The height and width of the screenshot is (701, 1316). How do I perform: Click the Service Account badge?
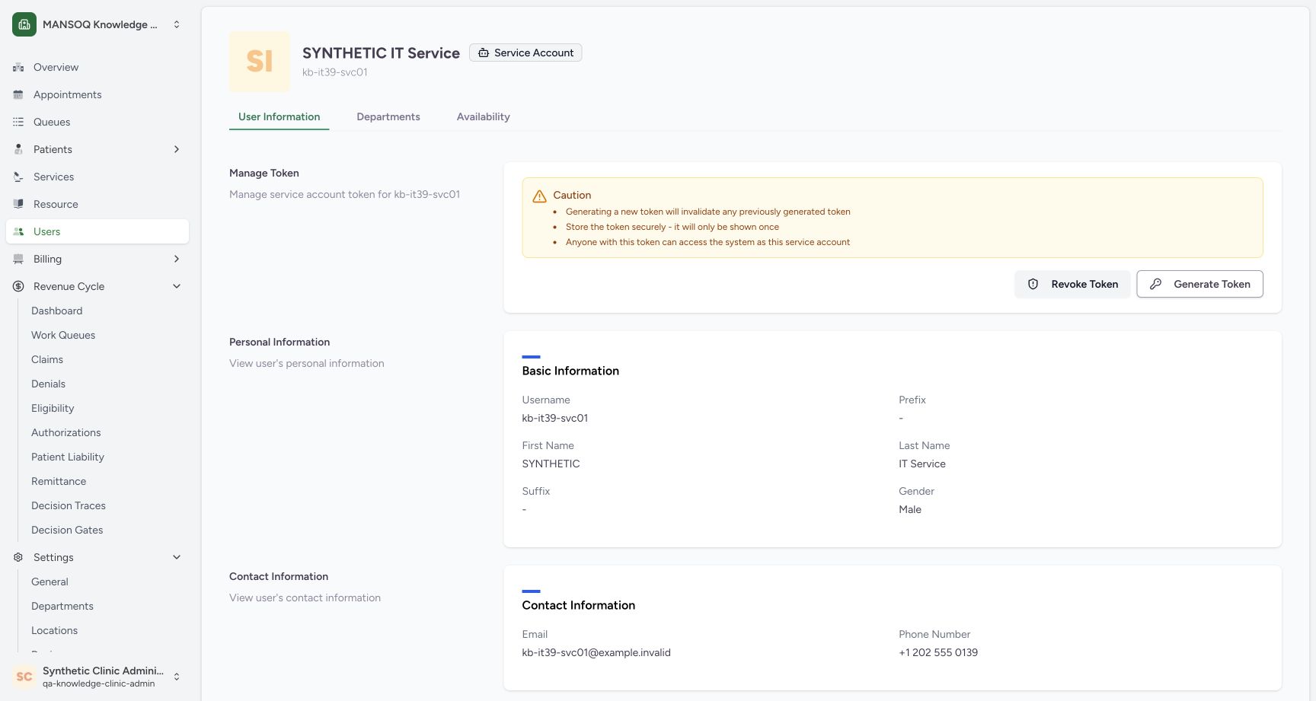(x=525, y=53)
